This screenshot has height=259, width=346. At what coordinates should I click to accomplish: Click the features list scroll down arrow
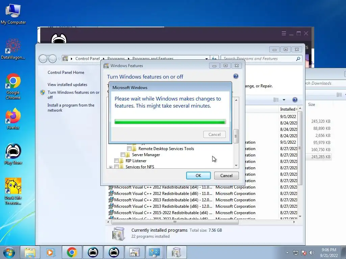click(236, 165)
